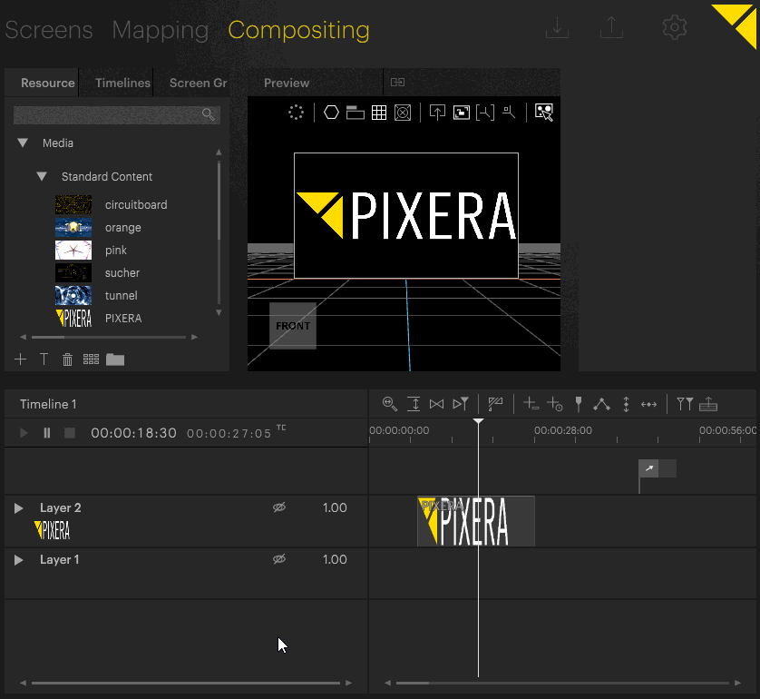The height and width of the screenshot is (699, 760).
Task: Toggle Layer 1 visibility eye icon
Action: [x=279, y=559]
